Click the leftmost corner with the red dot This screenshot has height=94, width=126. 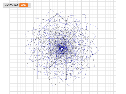click(x=22, y=49)
